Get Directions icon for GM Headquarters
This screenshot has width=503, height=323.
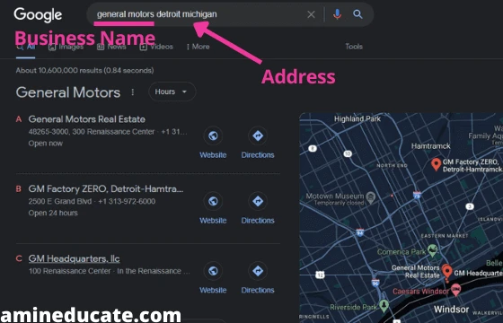[x=258, y=271]
